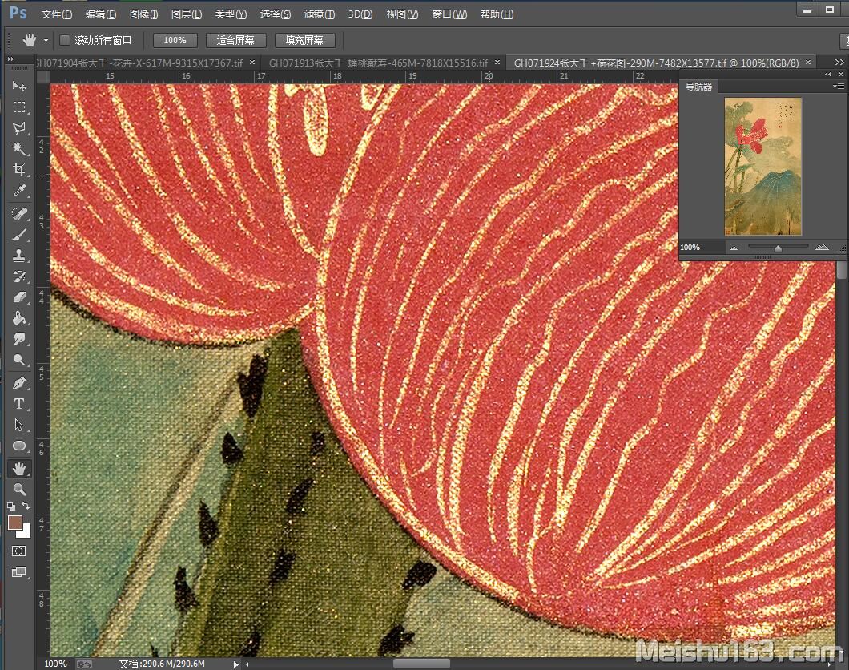This screenshot has height=670, width=849.
Task: Switch to GH071924 荷花图 document tab
Action: pyautogui.click(x=656, y=63)
